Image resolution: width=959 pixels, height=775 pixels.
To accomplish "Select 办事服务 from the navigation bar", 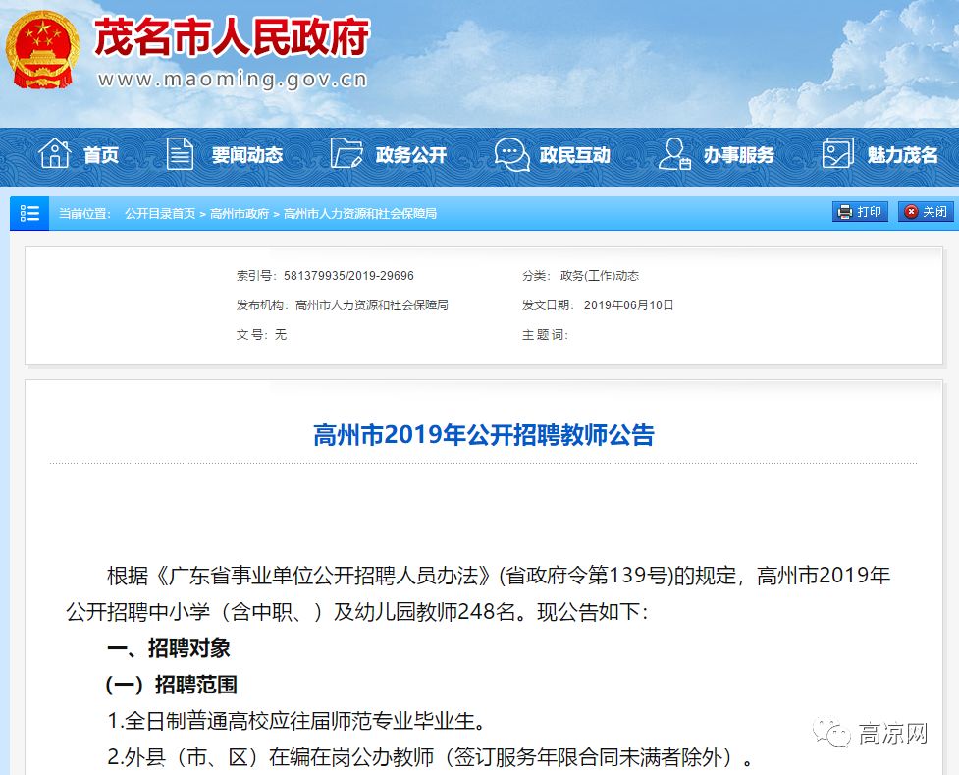I will click(738, 155).
